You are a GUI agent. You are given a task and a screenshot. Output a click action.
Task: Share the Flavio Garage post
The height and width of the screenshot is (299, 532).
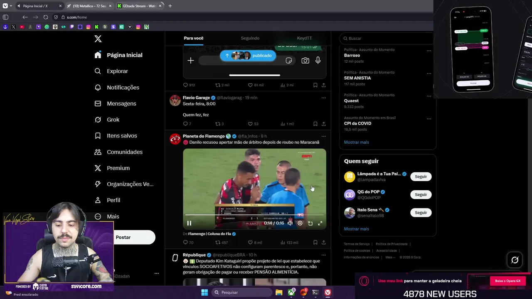click(x=323, y=124)
